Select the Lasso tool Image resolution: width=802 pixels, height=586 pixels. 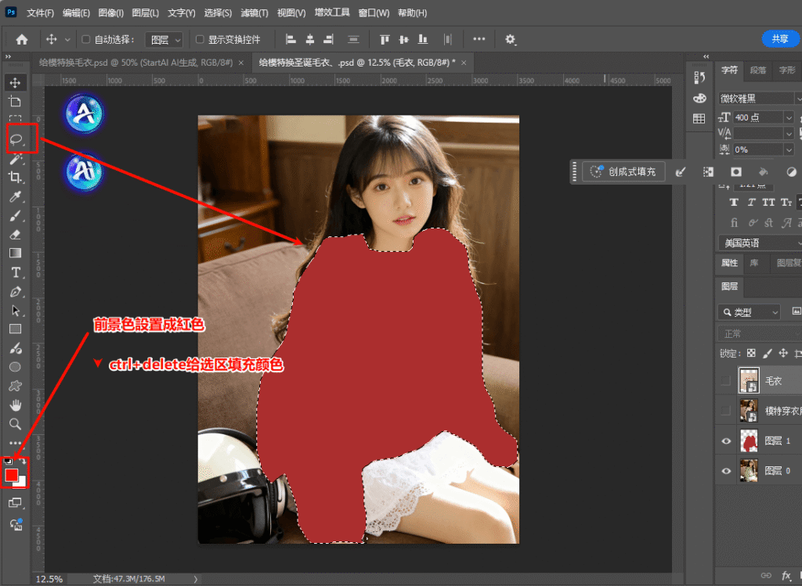pos(16,139)
